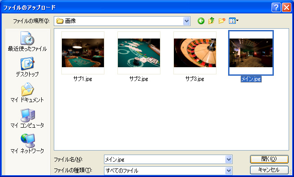294x177 pixels.
Task: Open 最近使ったファイル in places bar
Action: click(x=27, y=41)
